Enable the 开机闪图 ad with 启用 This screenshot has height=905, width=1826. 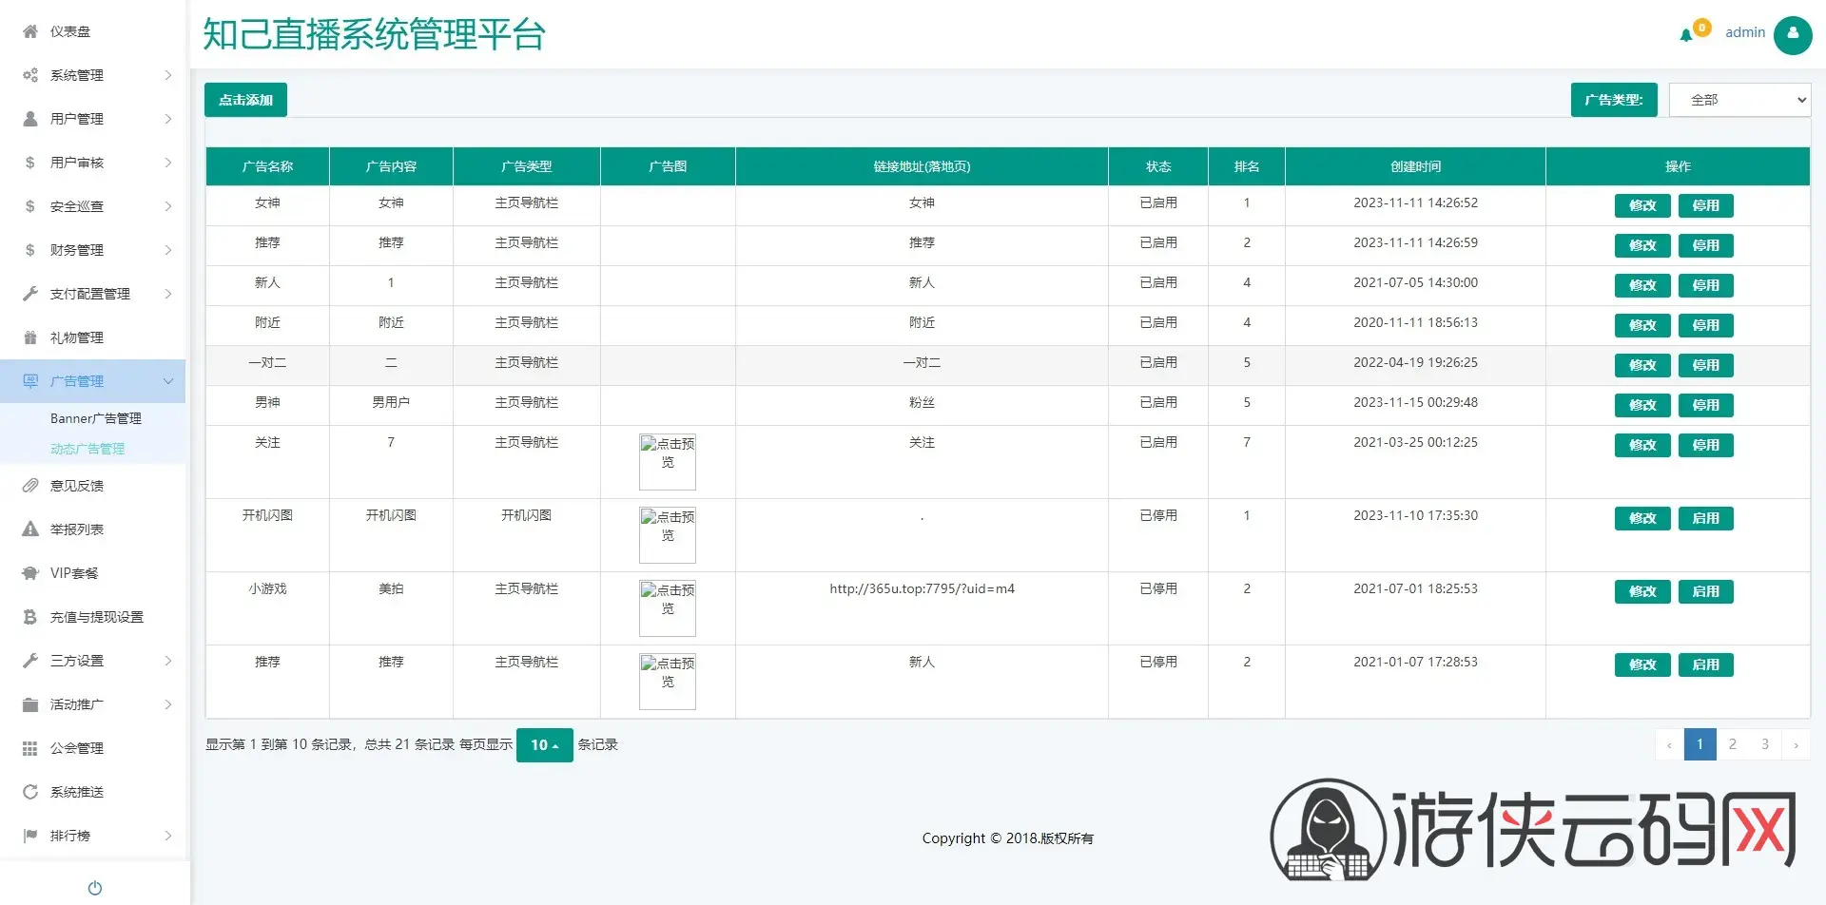[1705, 518]
